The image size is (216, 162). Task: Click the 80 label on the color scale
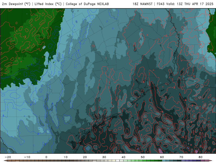click(x=201, y=157)
